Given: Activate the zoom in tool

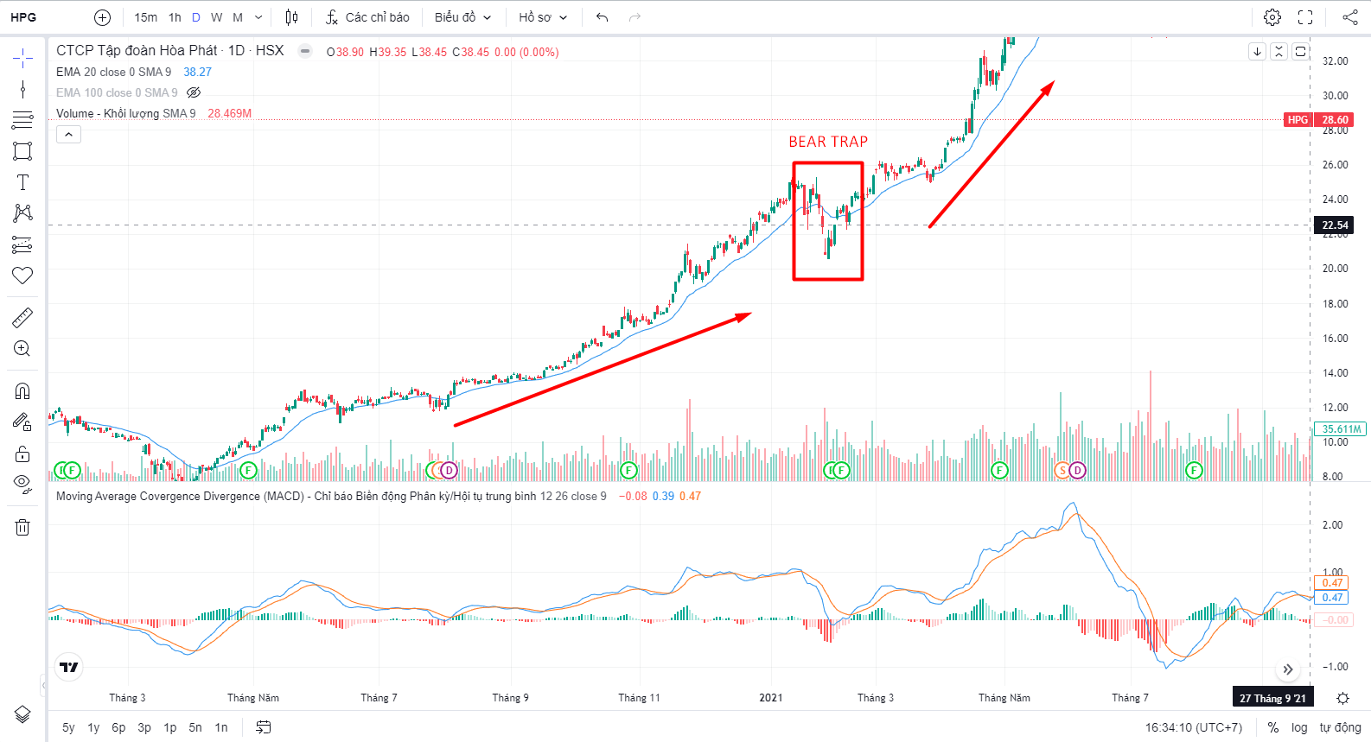Looking at the screenshot, I should [22, 349].
